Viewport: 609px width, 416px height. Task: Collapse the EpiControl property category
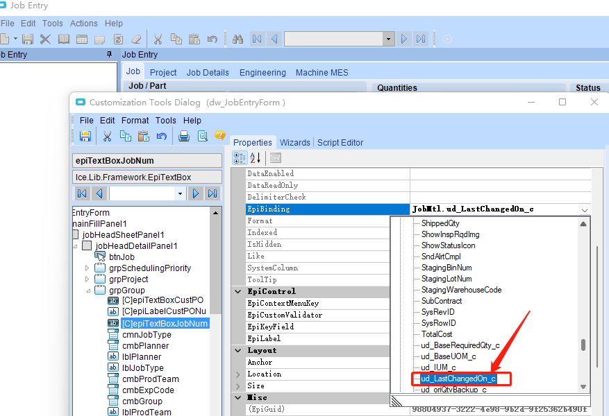pyautogui.click(x=238, y=292)
